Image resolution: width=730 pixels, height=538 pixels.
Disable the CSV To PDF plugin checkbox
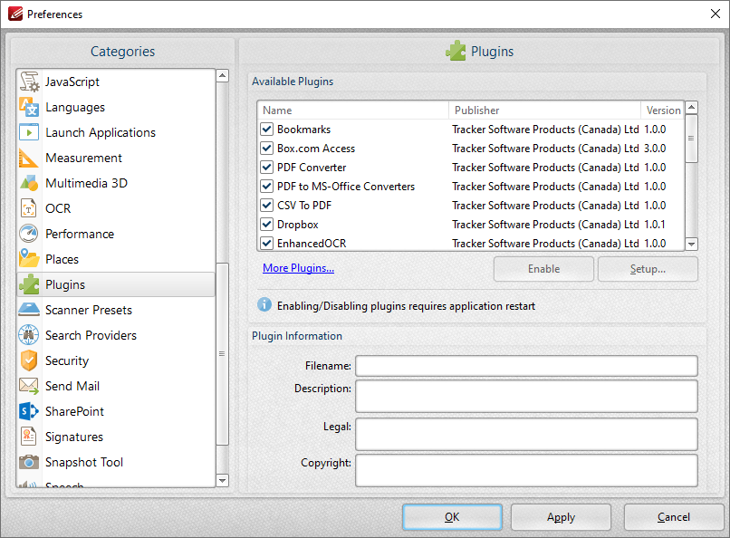[267, 206]
